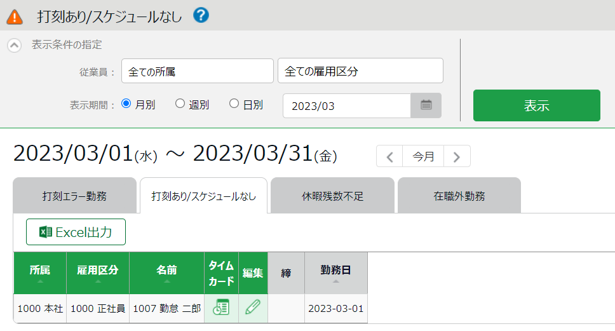Open the time card icon for 勤怠 二郎

[x=220, y=308]
